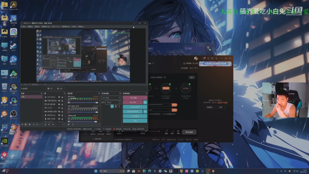Click the headset support icon in Douyu window
Viewport: 309px width, 174px height.
click(208, 58)
